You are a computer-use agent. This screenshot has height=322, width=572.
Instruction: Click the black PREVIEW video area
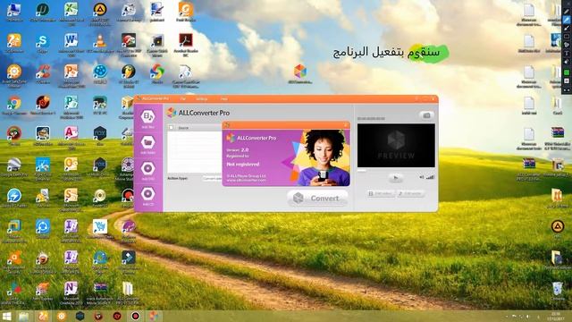[396, 145]
